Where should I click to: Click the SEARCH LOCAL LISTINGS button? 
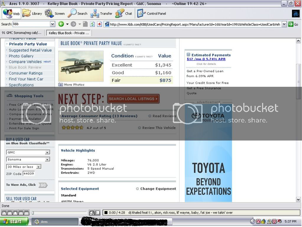coord(133,99)
